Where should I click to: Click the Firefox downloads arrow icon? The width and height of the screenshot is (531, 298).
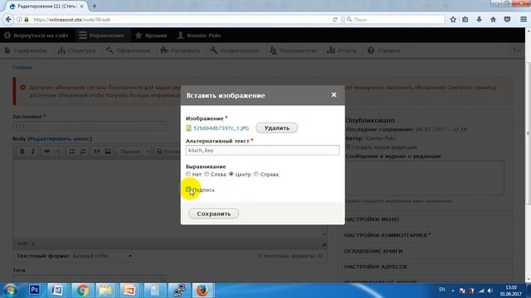click(480, 20)
